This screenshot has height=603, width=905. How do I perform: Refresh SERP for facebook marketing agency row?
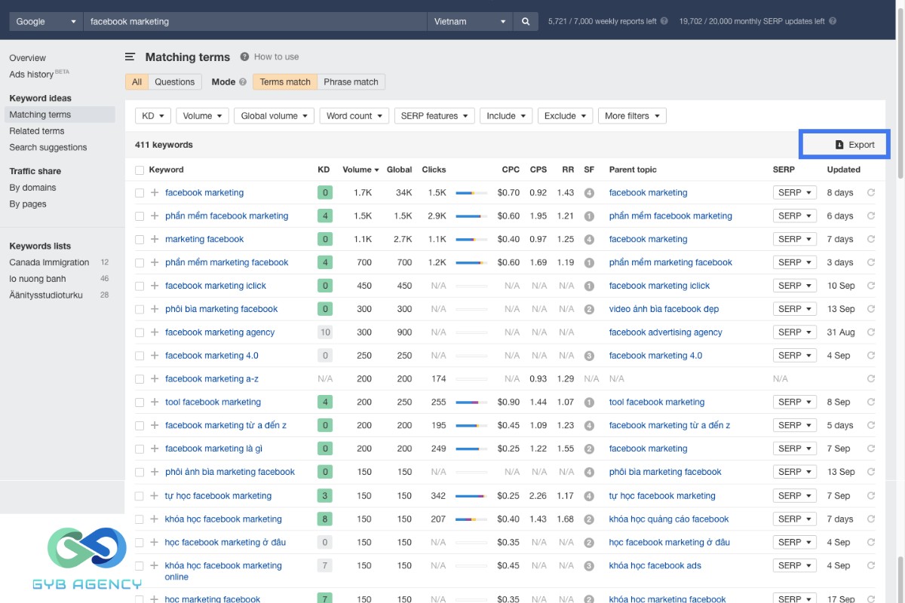pyautogui.click(x=871, y=332)
